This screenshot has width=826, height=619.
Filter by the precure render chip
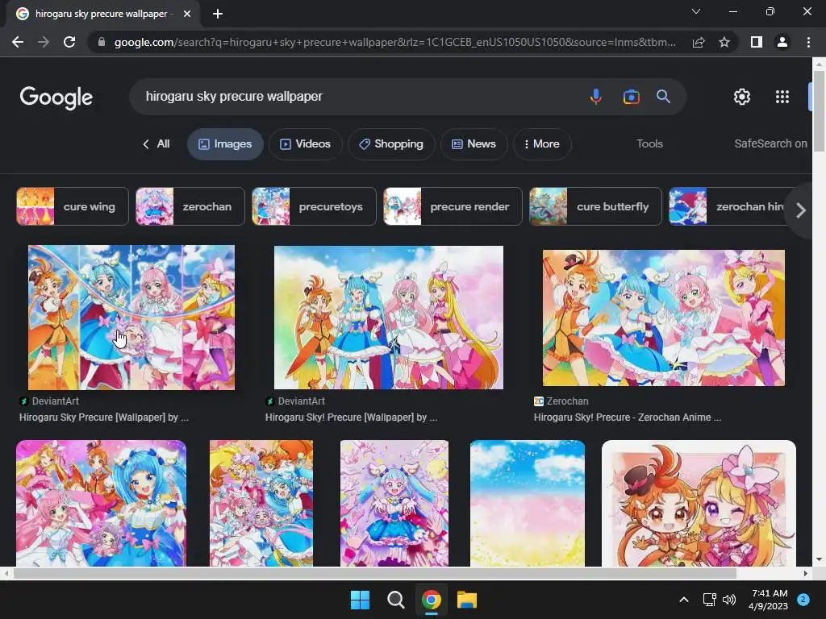click(453, 206)
